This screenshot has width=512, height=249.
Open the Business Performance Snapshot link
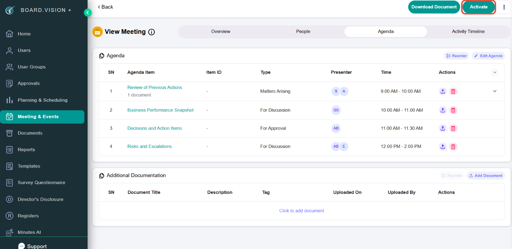click(x=160, y=110)
